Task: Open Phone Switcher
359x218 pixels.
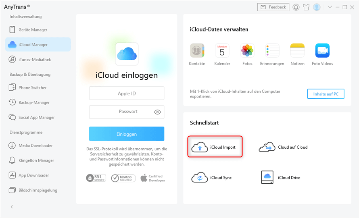Action: 38,87
